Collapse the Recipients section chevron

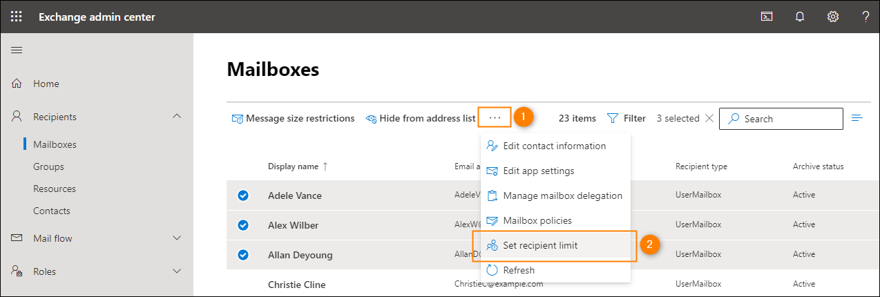[x=176, y=117]
